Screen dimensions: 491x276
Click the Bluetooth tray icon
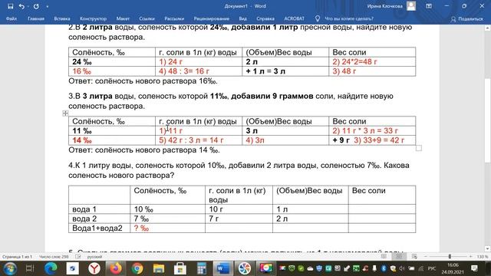pyautogui.click(x=384, y=268)
